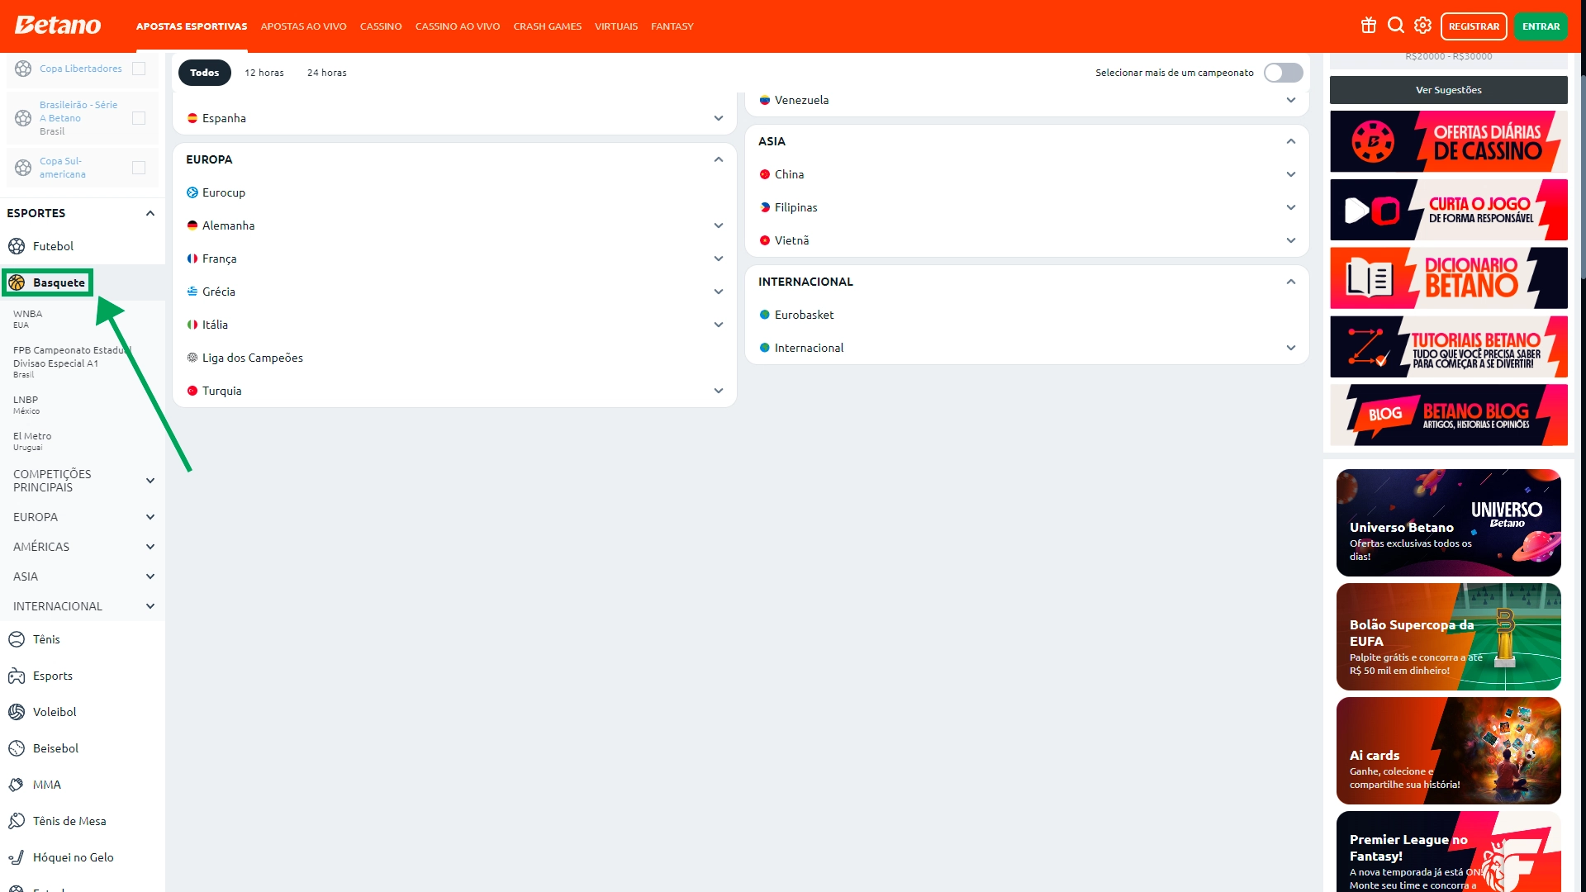Click the Turquia flag icon
This screenshot has width=1586, height=892.
point(192,391)
